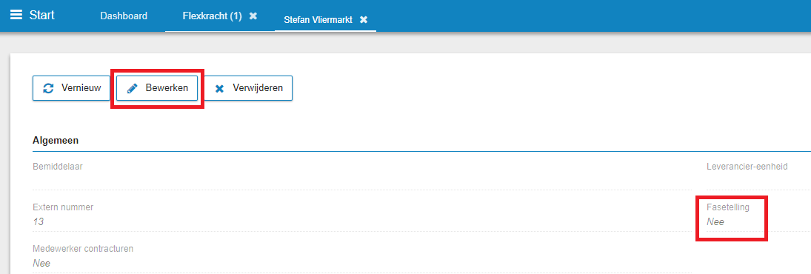Click the Vernieuw refresh button
This screenshot has height=274, width=811.
71,88
